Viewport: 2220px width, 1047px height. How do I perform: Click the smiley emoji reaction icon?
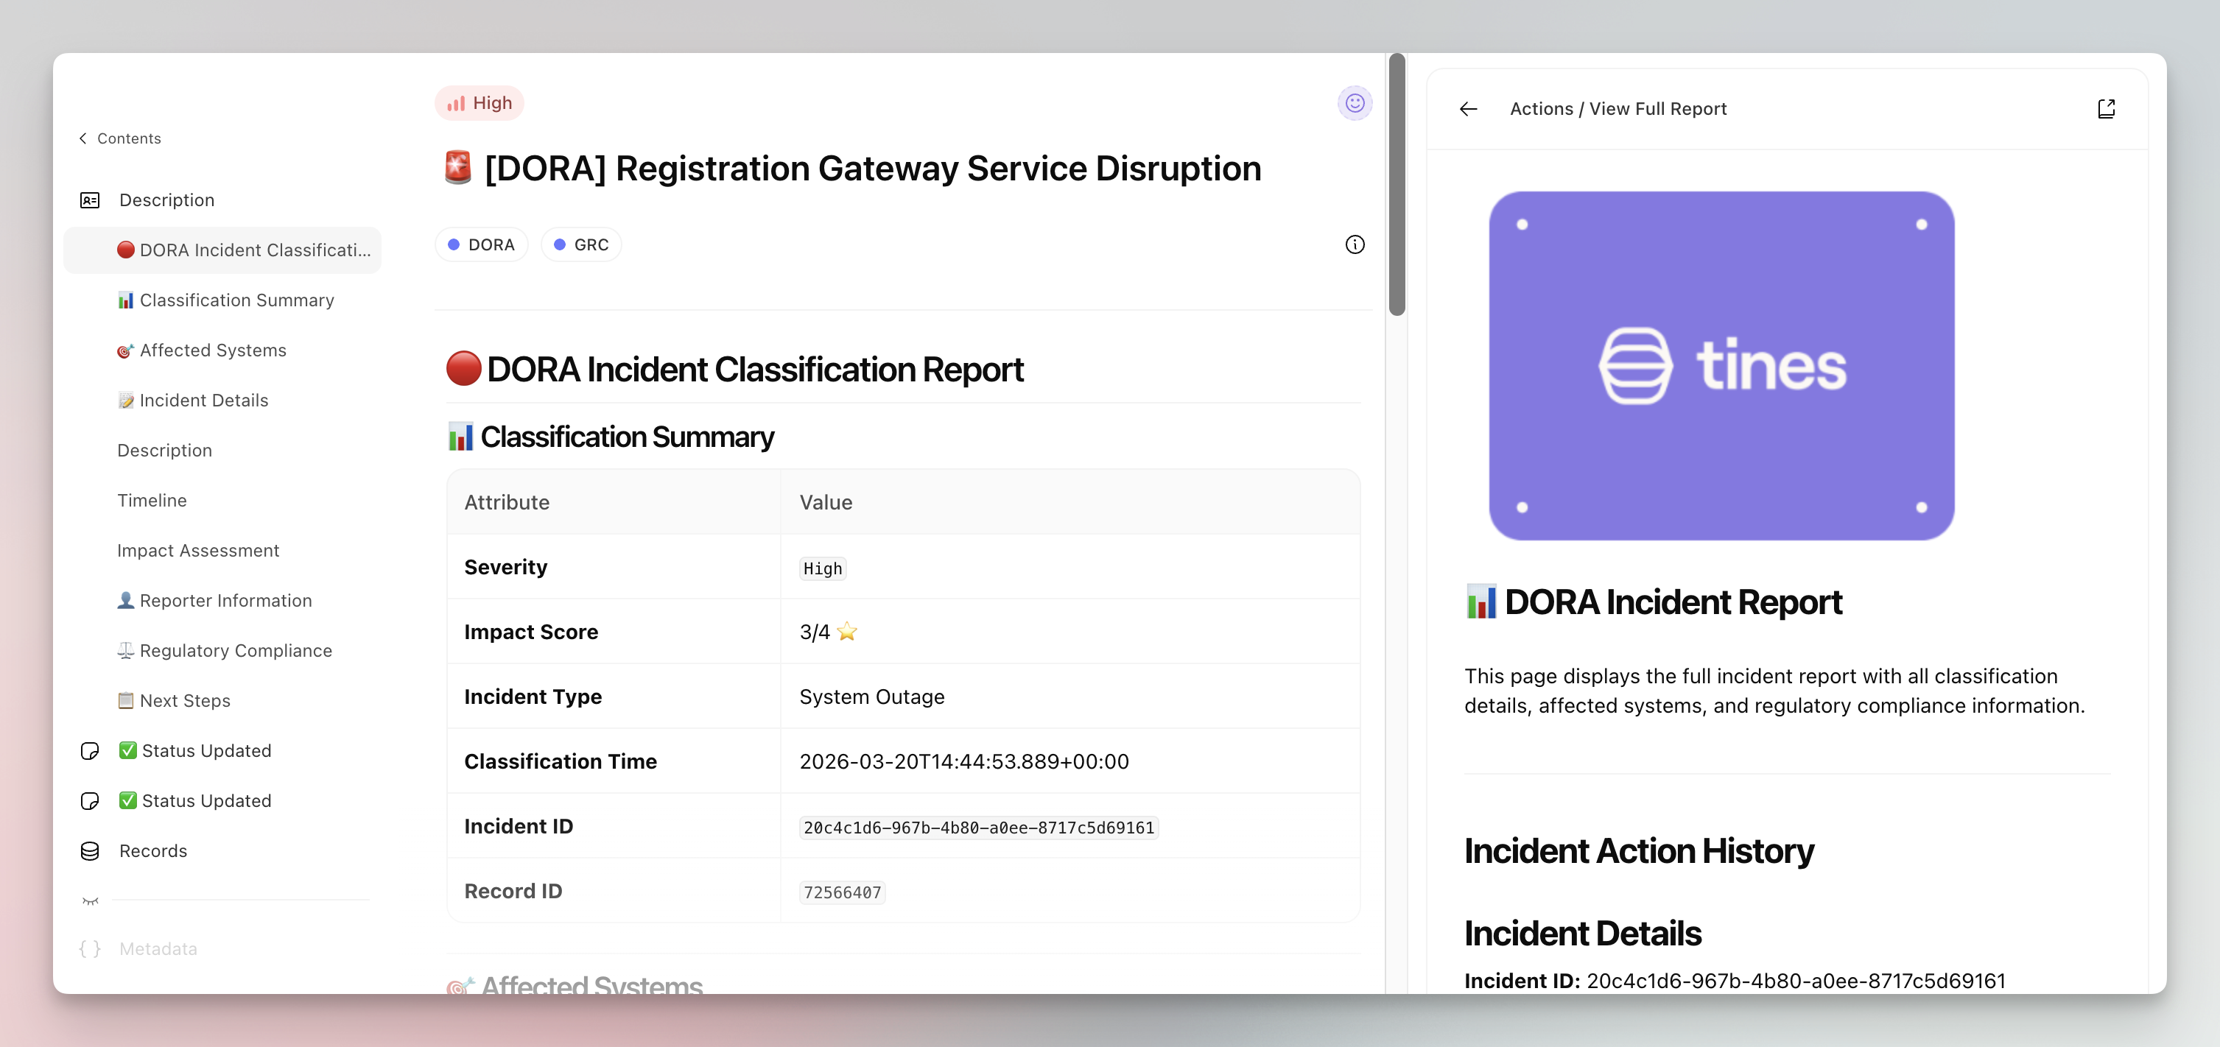click(x=1355, y=103)
